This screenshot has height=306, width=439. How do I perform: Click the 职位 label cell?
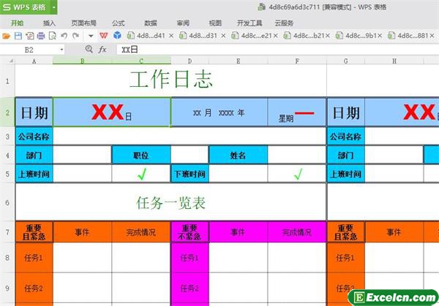pos(141,155)
